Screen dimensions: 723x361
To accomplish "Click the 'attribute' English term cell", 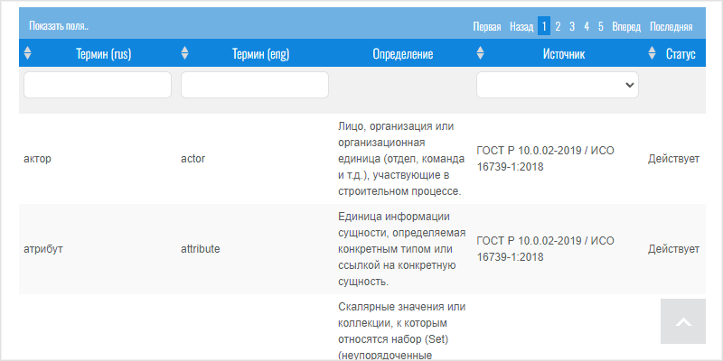I will point(200,249).
